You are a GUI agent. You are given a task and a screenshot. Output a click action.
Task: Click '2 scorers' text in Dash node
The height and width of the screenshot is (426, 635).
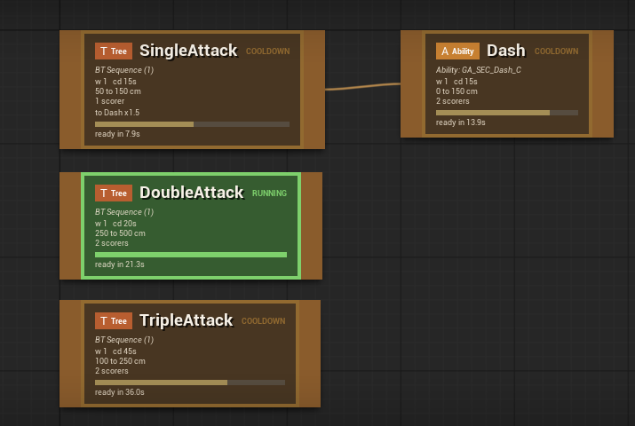pos(453,101)
